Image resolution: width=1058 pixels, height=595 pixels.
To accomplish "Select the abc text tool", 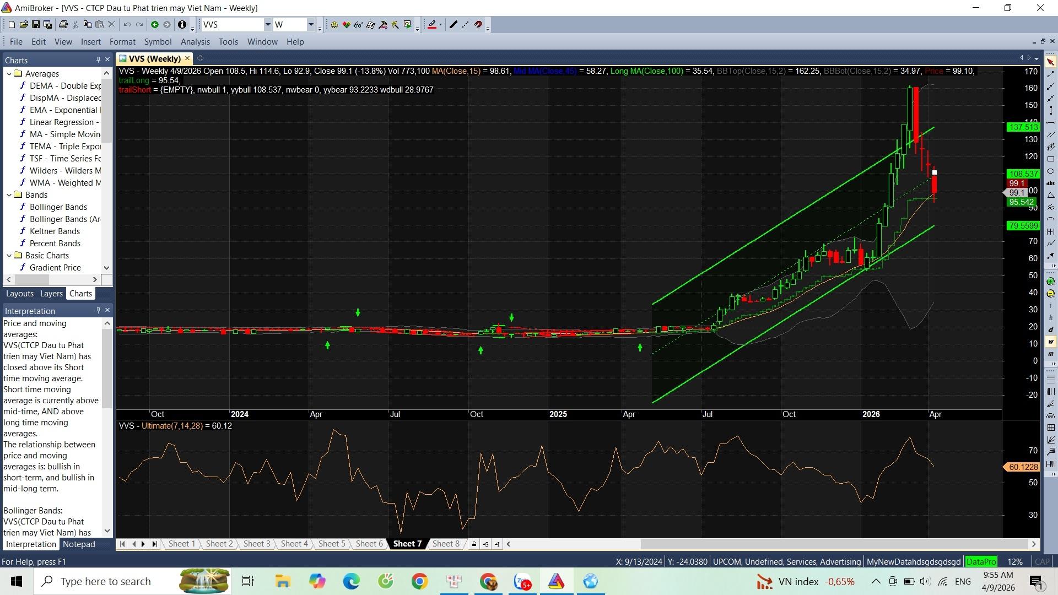I will [x=1051, y=183].
